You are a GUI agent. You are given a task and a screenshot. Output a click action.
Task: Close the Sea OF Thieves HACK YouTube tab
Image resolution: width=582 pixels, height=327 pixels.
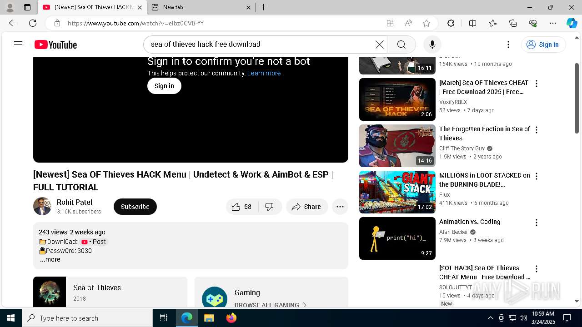point(140,7)
